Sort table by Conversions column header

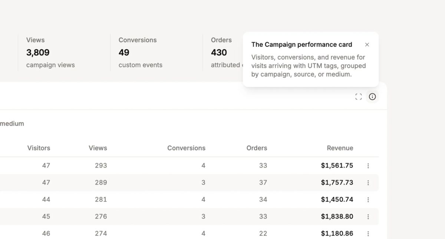point(186,148)
